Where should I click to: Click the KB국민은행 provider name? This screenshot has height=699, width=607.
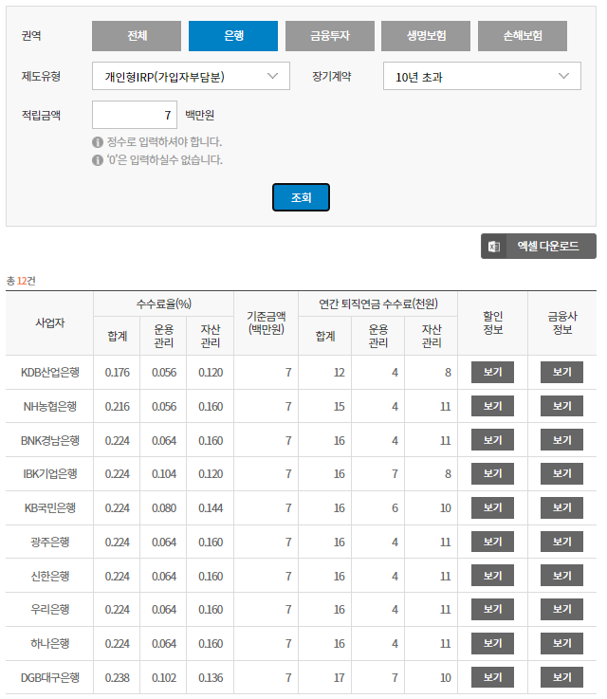click(50, 507)
